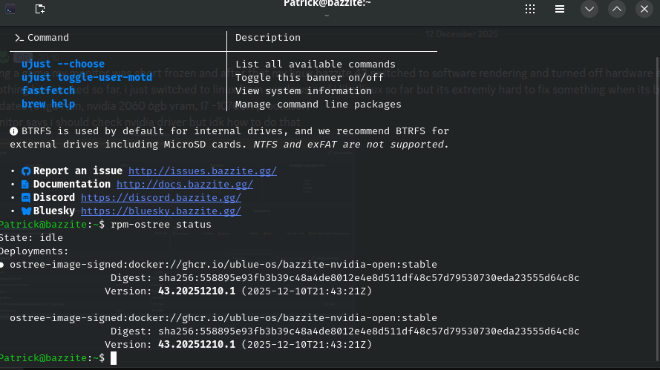Click the Discord logo icon
The width and height of the screenshot is (660, 370).
point(26,198)
